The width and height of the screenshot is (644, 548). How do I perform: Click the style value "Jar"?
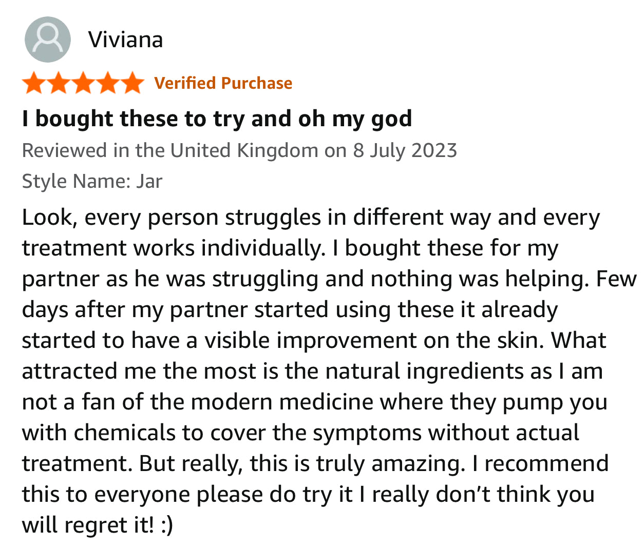coord(149,181)
